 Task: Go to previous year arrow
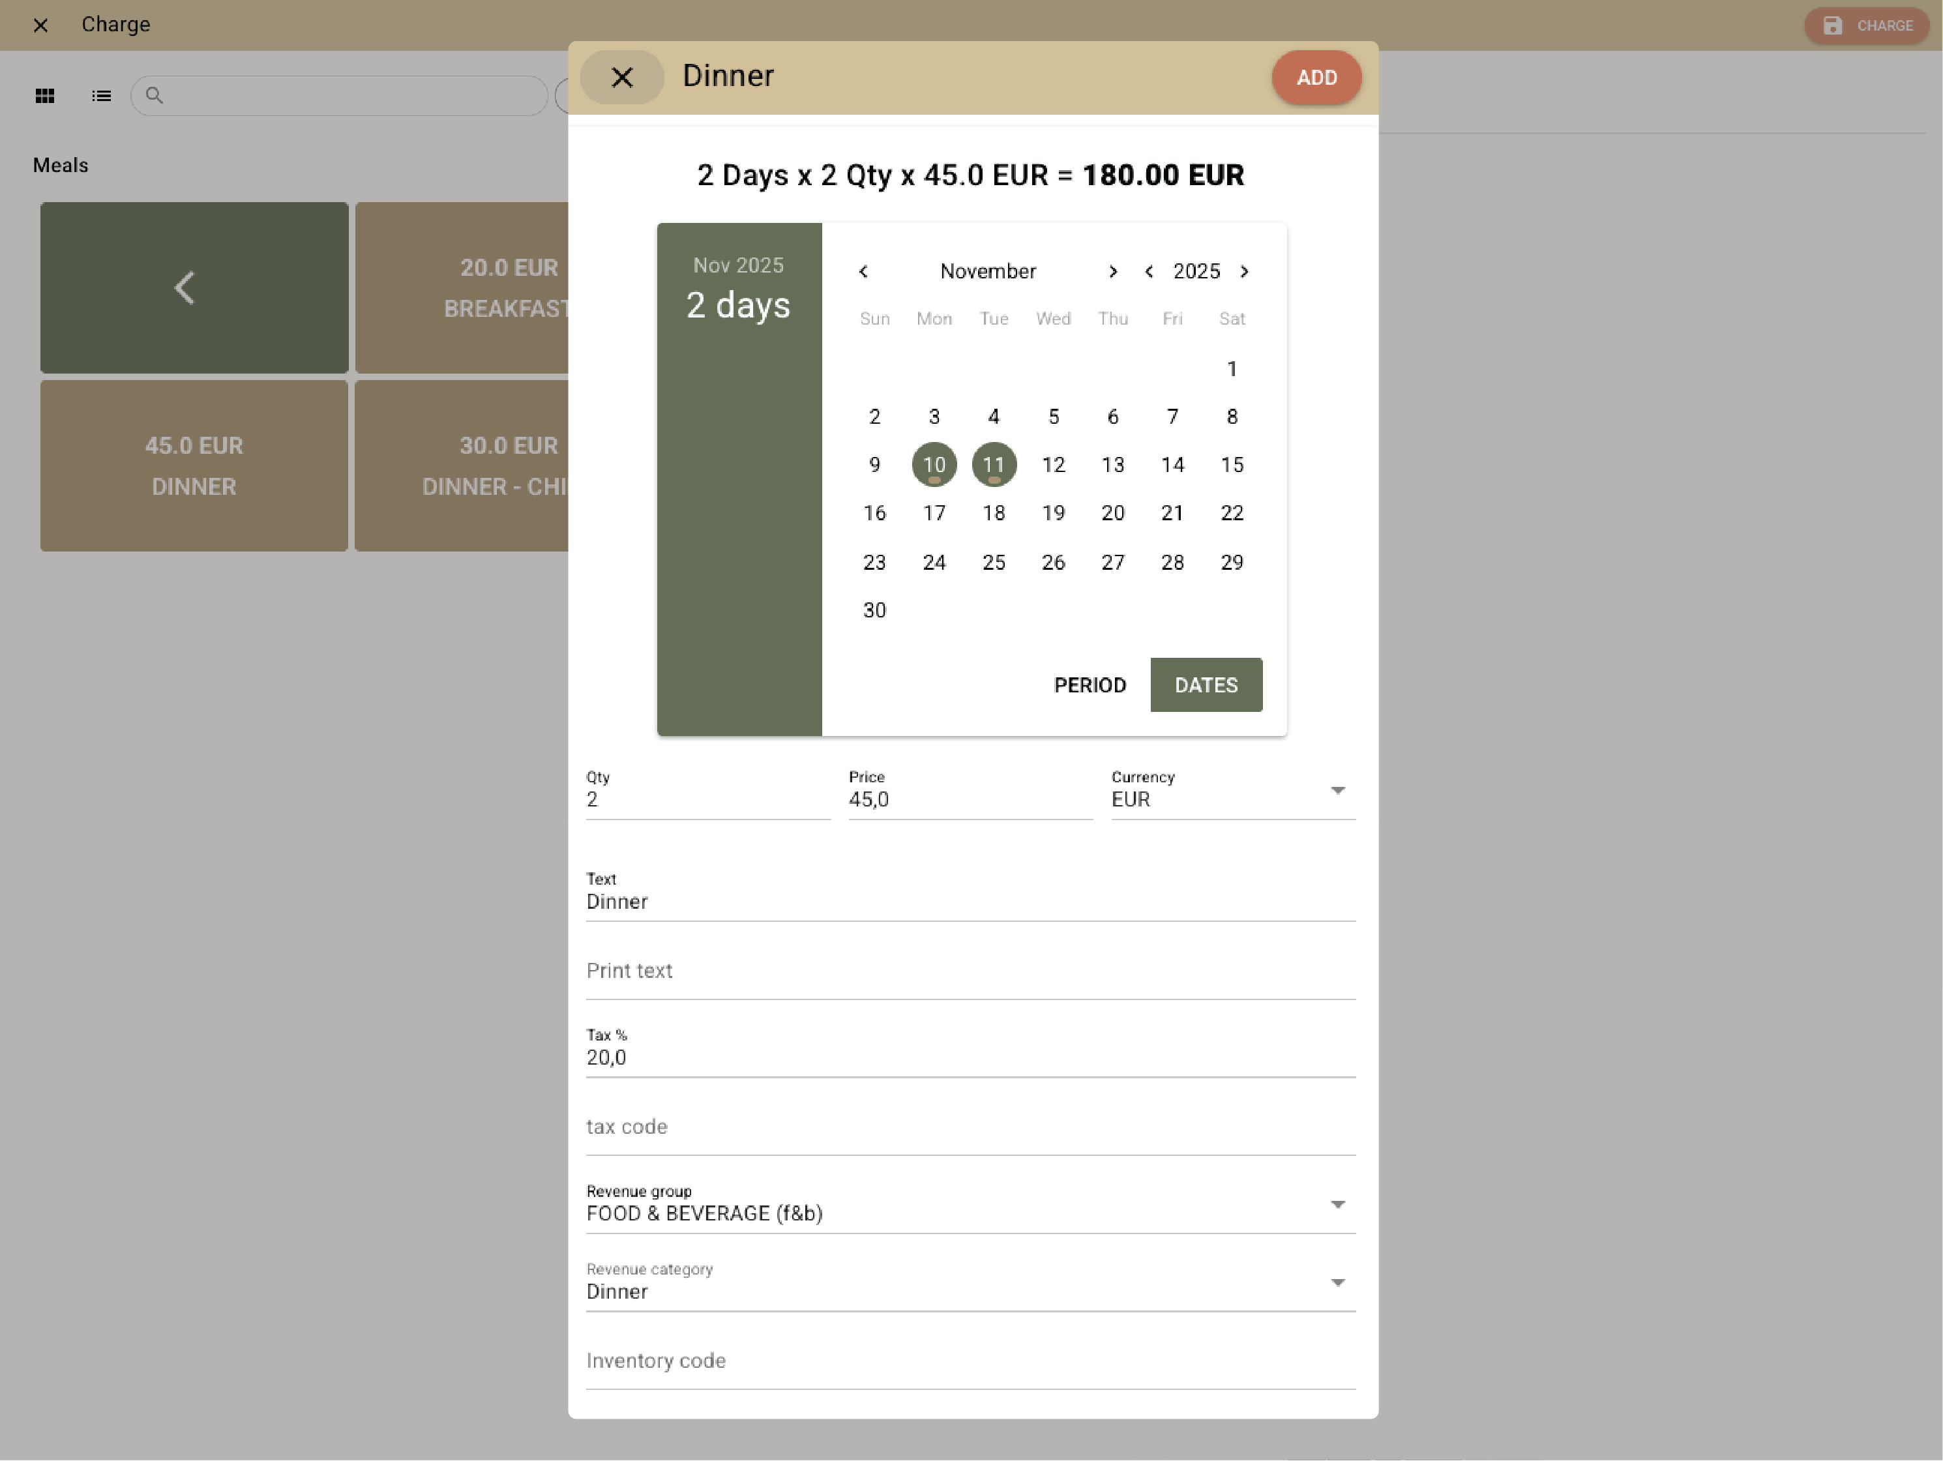(1149, 271)
